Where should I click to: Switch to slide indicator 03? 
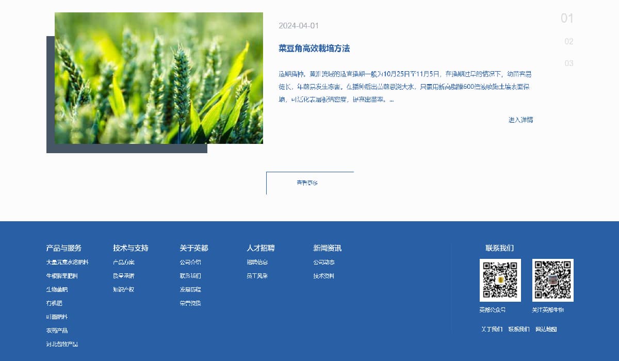pos(569,63)
